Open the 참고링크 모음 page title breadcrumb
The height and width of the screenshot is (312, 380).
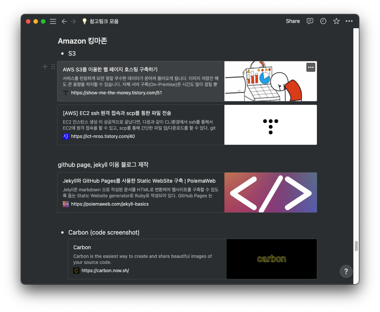pyautogui.click(x=104, y=21)
